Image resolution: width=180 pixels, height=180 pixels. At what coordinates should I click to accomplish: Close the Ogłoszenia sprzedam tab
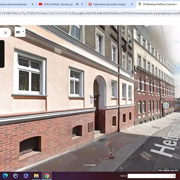[132, 4]
